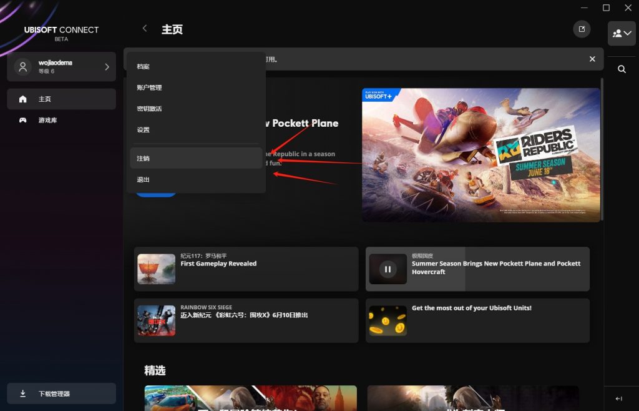
Task: Click the gamepad icon beside 游戏库
Action: [23, 121]
